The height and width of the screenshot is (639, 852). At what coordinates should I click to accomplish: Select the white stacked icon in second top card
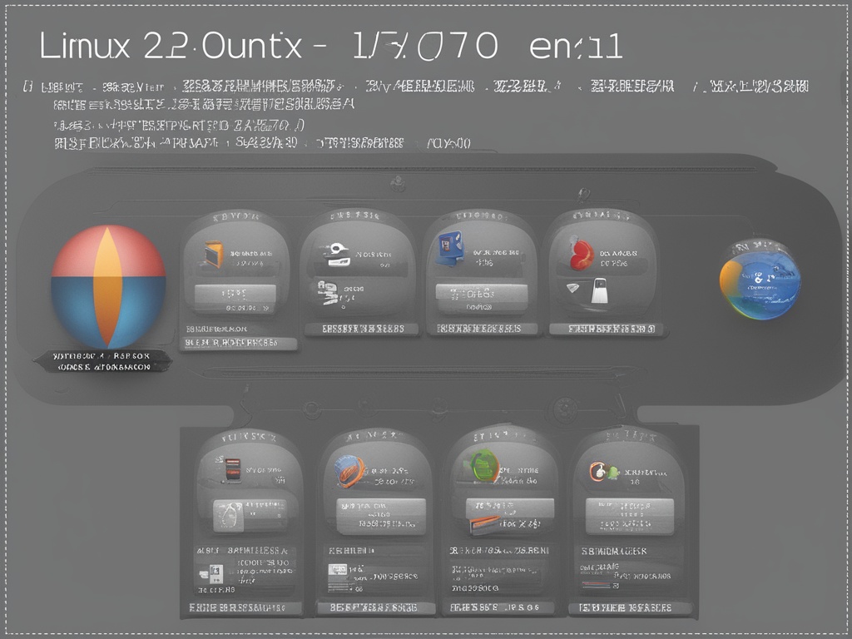[327, 292]
